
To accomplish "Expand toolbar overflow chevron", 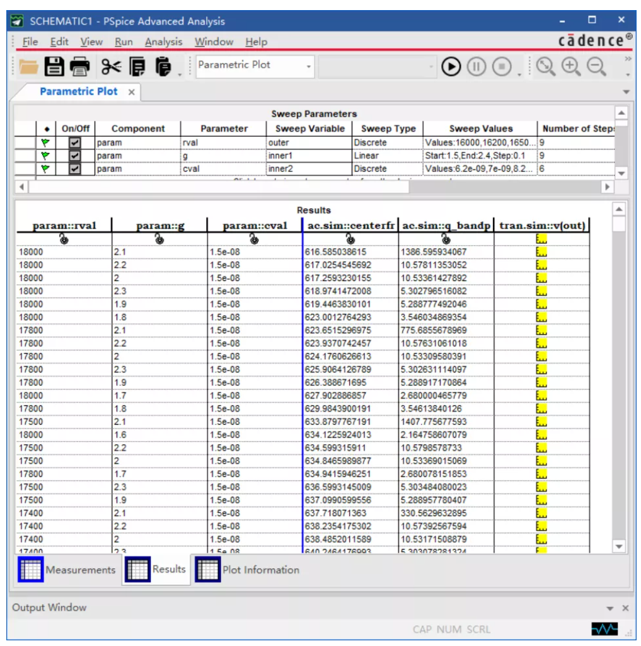I will click(628, 59).
